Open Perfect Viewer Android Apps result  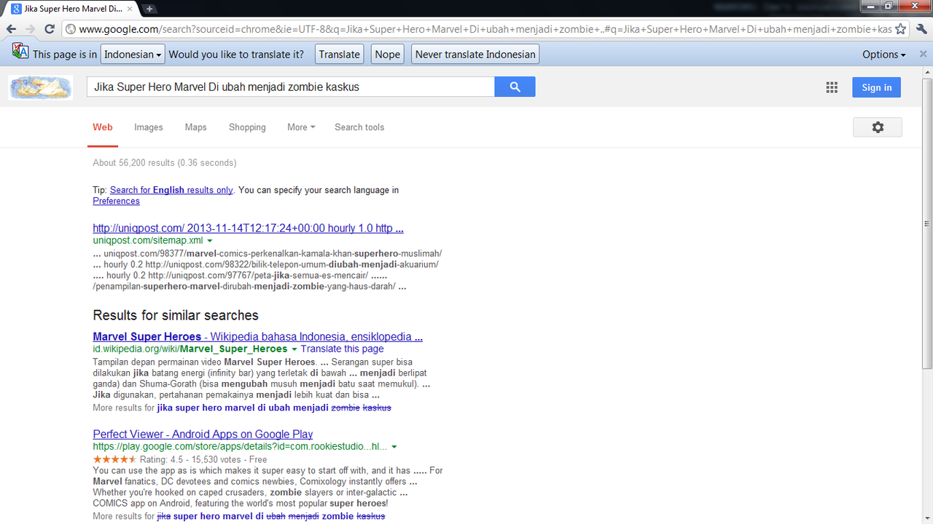(203, 434)
